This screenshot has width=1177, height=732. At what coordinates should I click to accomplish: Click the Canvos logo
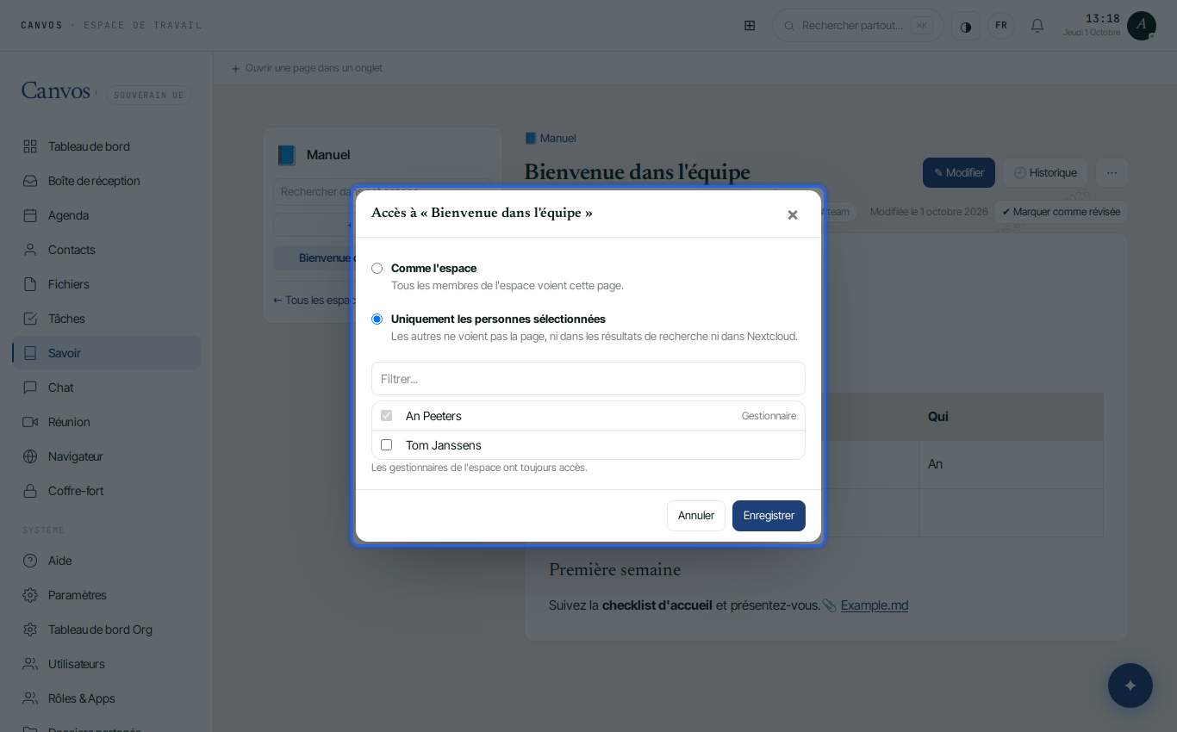(x=56, y=91)
